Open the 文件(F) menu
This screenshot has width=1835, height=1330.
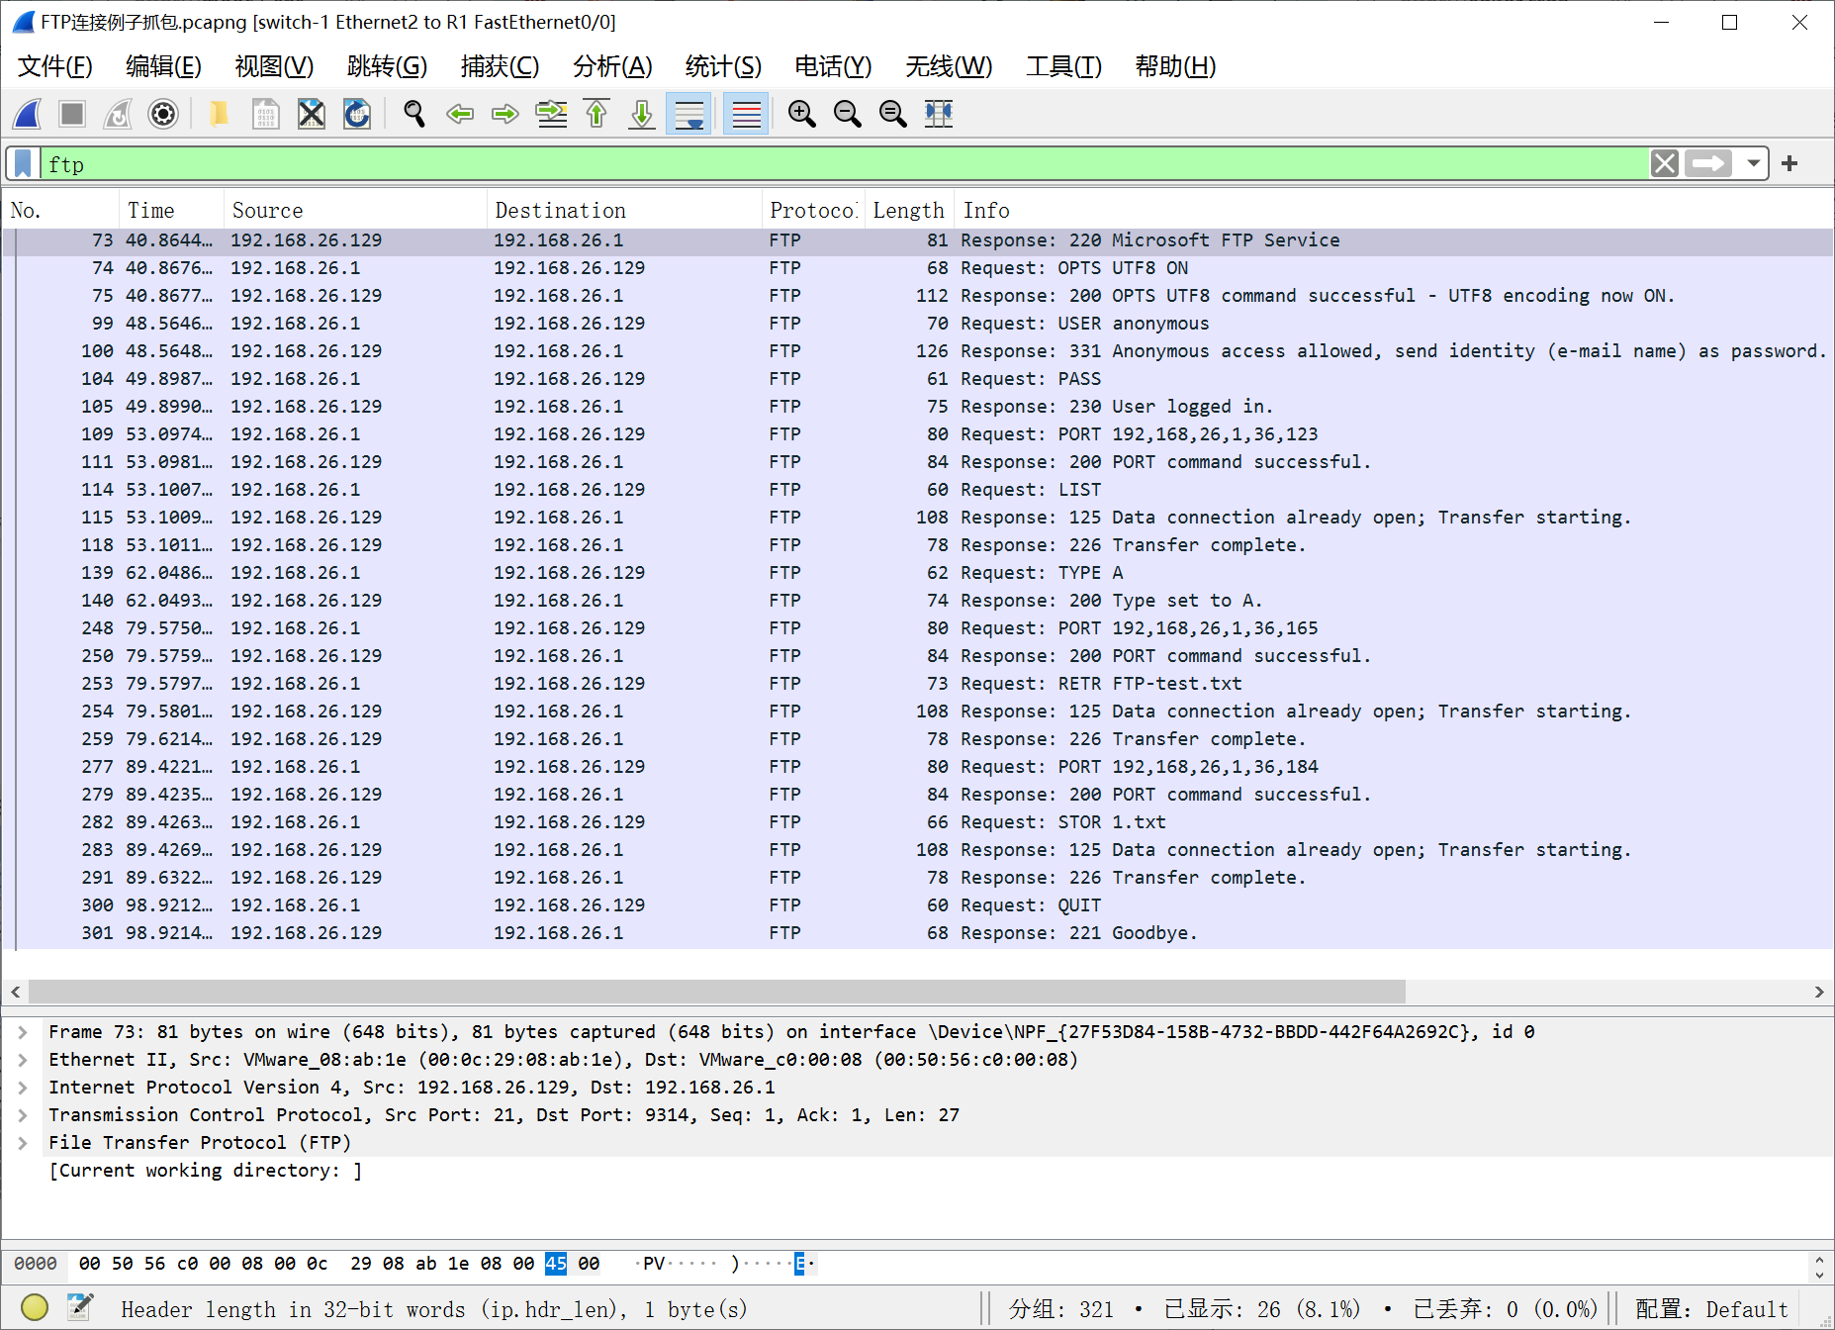[x=55, y=66]
